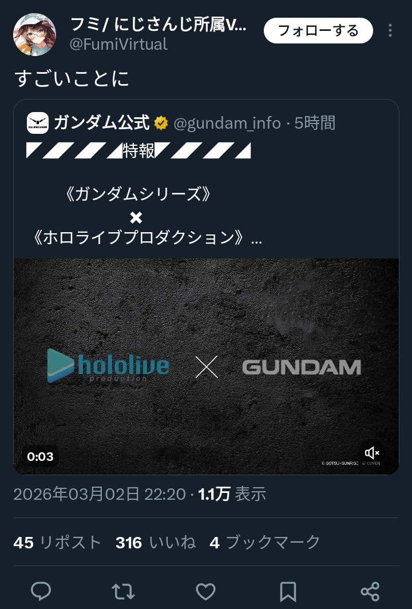Click the フォローする follow button
The height and width of the screenshot is (609, 412).
pos(318,30)
